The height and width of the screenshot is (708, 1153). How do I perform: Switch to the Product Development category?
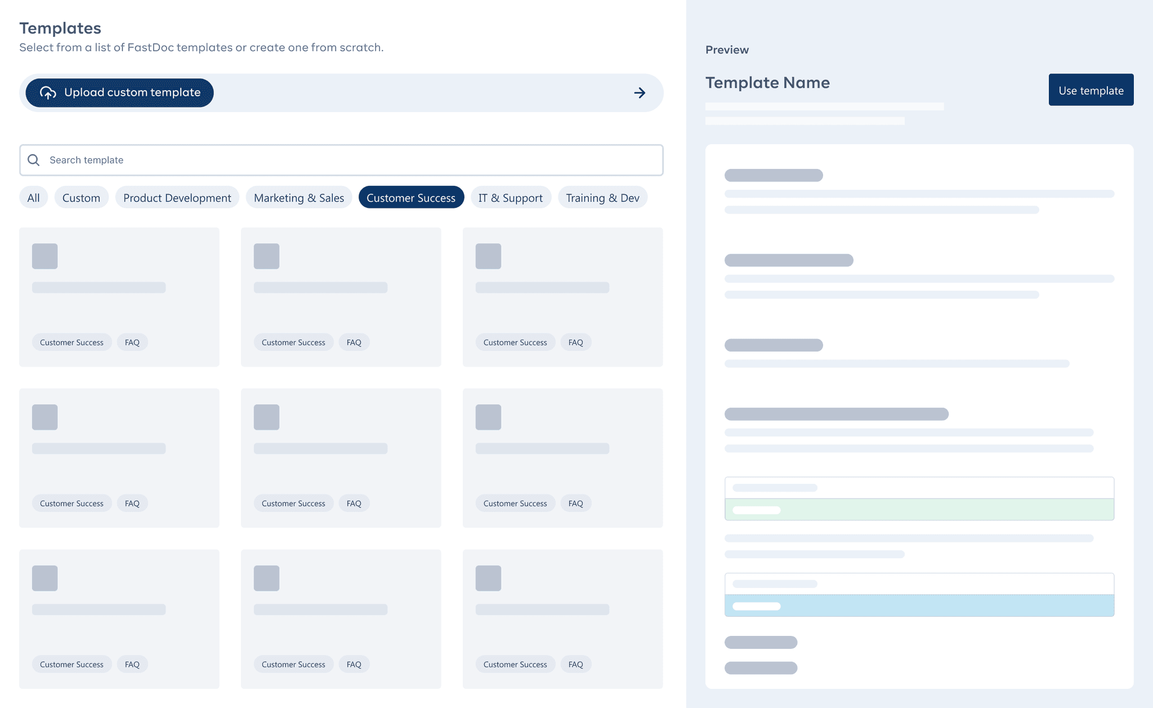click(177, 197)
